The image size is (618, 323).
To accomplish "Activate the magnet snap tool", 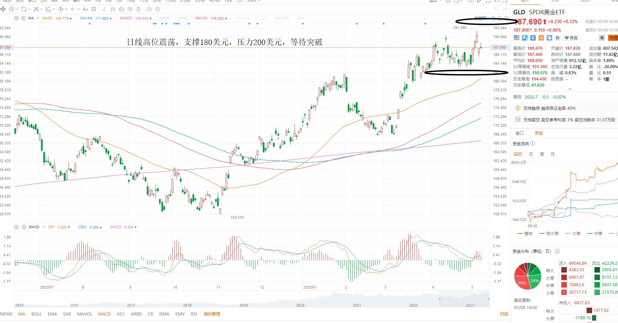I will click(x=113, y=9).
